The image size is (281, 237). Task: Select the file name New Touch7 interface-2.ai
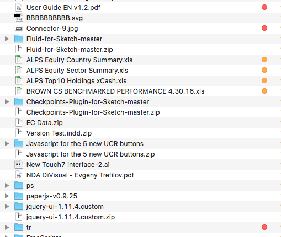(x=68, y=165)
